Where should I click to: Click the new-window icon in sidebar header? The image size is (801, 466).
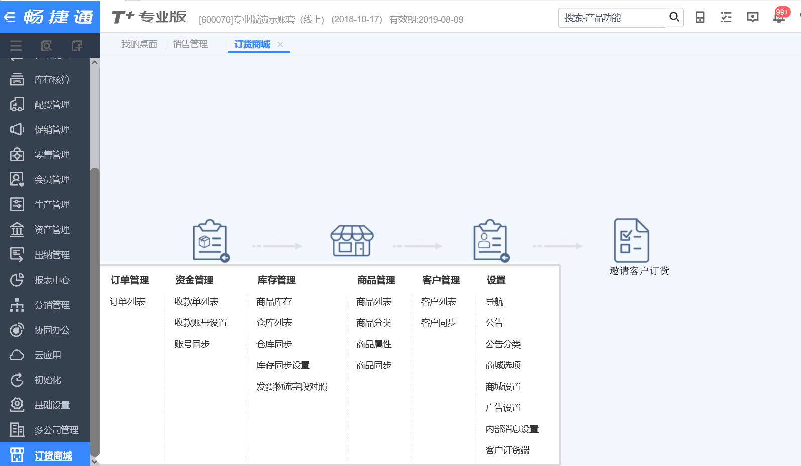click(77, 46)
